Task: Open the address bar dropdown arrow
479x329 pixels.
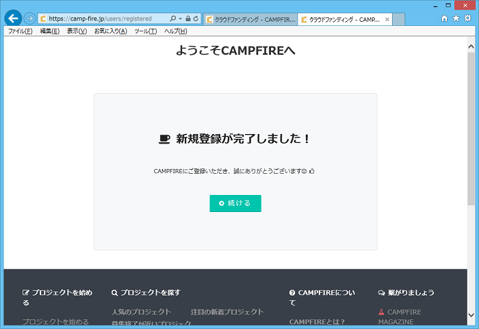Action: coord(180,18)
